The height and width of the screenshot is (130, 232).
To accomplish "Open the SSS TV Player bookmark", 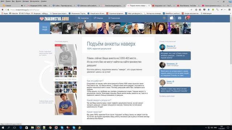I will point(24,13).
